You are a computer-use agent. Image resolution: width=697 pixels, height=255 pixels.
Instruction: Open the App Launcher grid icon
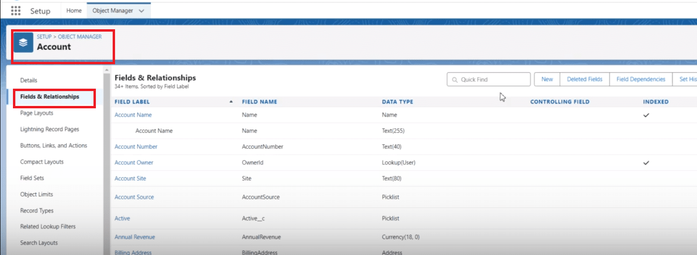click(x=16, y=11)
